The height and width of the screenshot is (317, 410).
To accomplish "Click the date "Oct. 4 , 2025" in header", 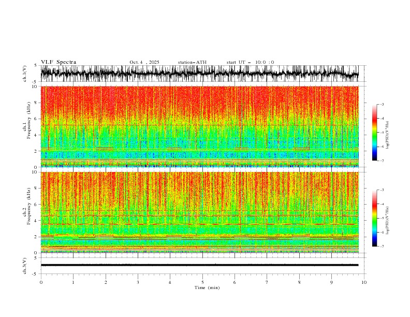I will (144, 62).
